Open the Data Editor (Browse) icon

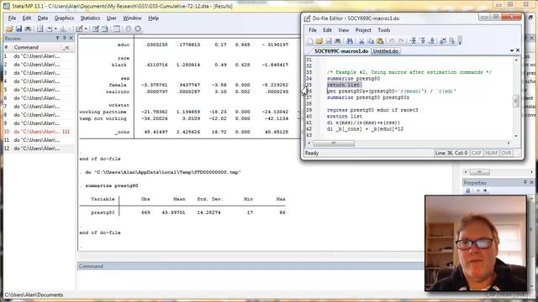click(x=104, y=29)
